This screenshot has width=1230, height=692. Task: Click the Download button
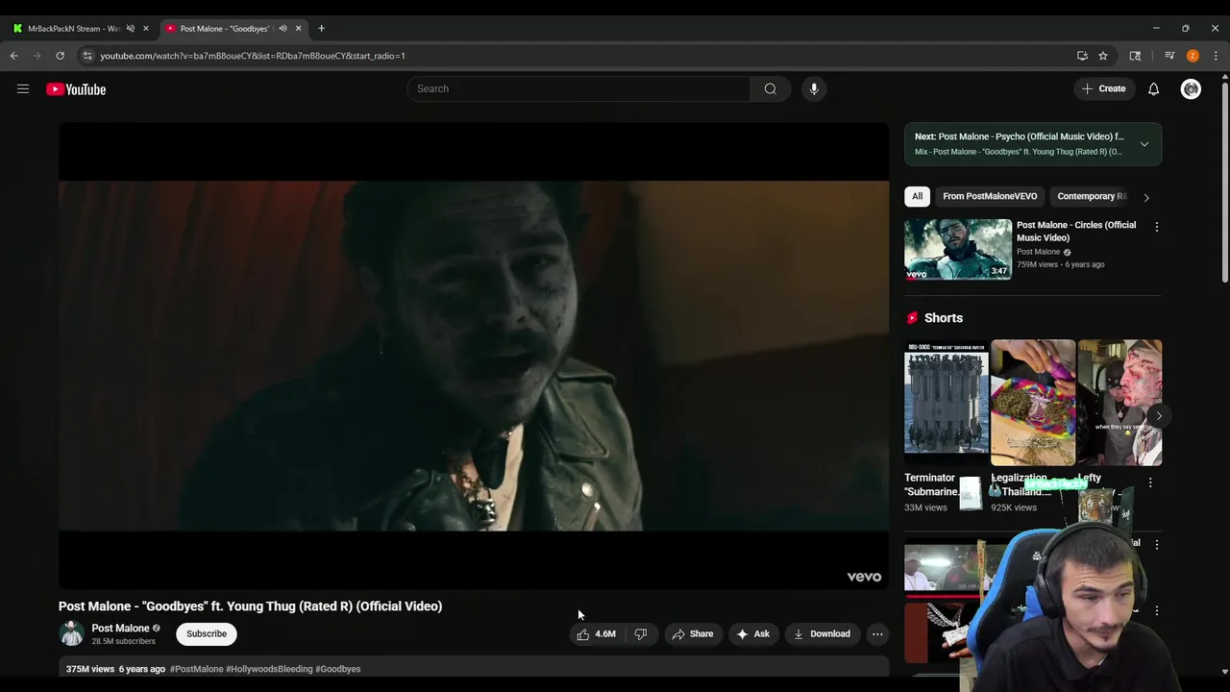[x=822, y=633]
